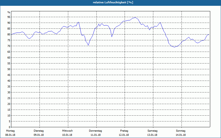Select the date 10.01.18

coord(67,135)
